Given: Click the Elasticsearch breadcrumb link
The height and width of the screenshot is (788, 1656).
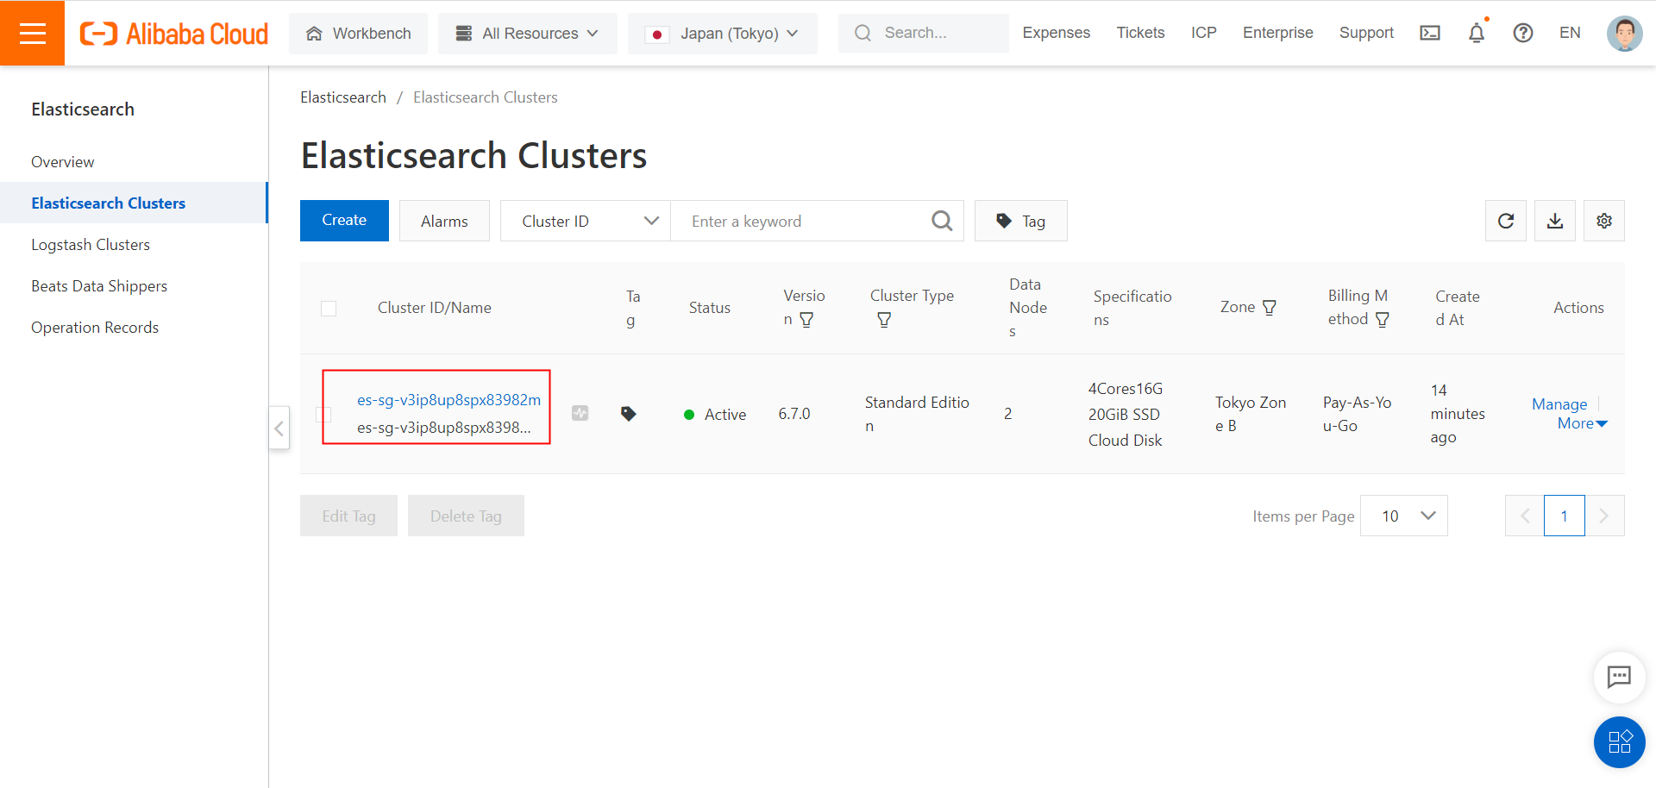Looking at the screenshot, I should 343,97.
